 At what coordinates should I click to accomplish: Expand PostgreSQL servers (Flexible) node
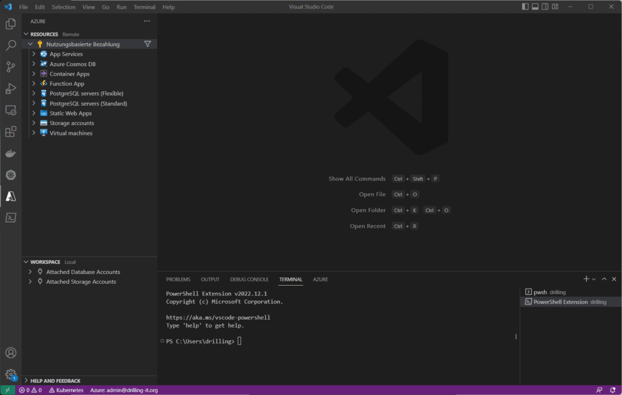point(34,94)
